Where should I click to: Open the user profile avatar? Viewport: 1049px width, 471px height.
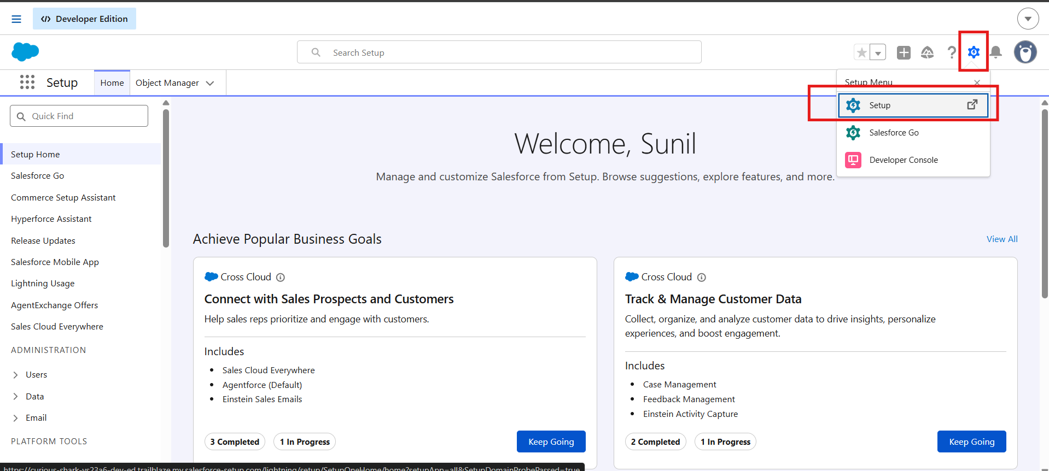1025,52
